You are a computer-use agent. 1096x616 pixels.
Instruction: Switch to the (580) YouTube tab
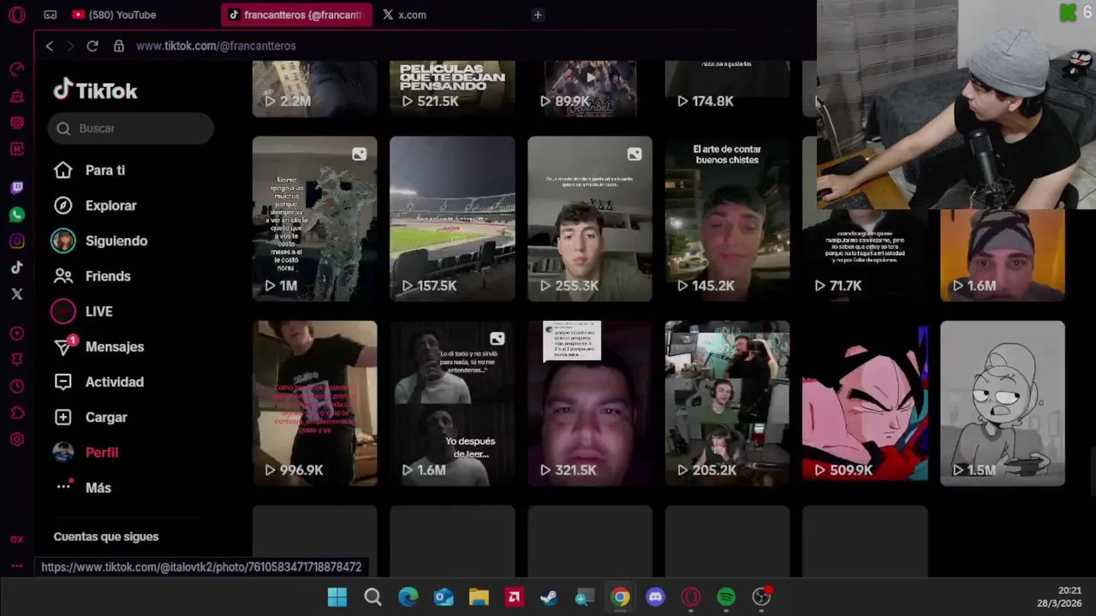pos(114,15)
